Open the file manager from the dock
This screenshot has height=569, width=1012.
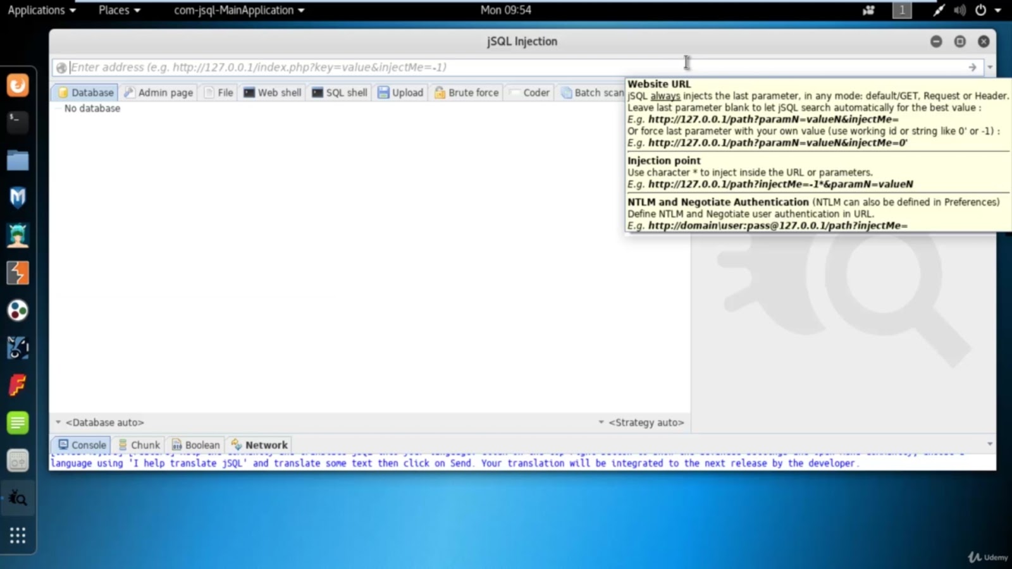(x=17, y=161)
